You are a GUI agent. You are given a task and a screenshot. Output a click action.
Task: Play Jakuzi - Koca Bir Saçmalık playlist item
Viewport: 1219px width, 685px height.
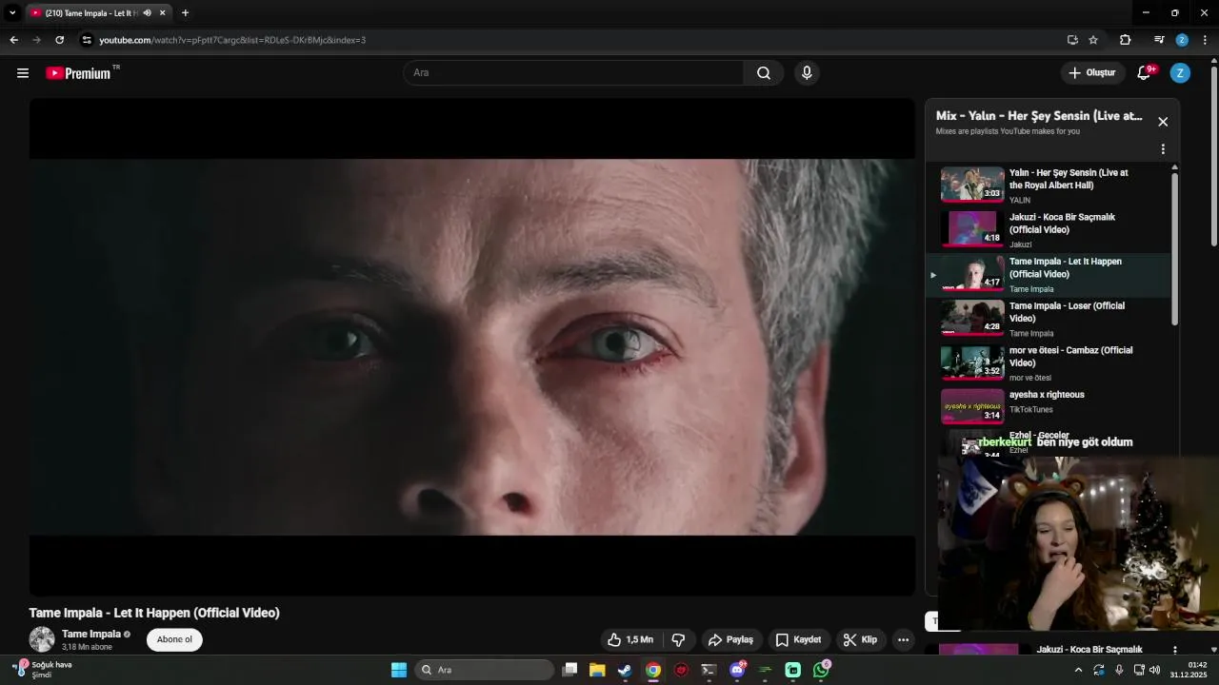pos(1048,229)
